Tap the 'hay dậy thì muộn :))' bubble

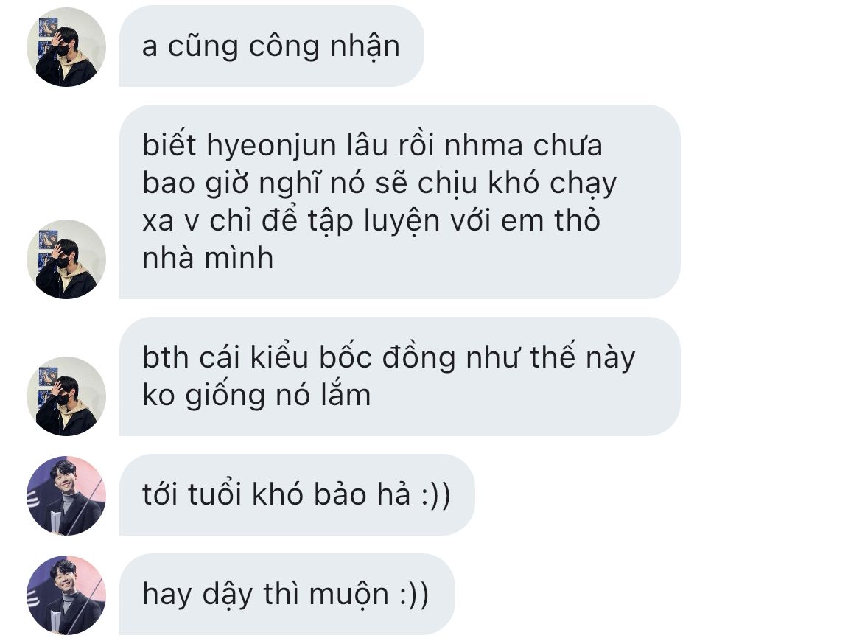pos(287,595)
